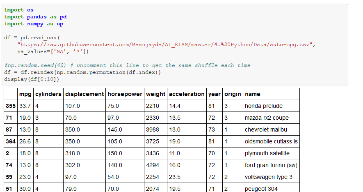The width and height of the screenshot is (363, 192).
Task: Click displacement value 107.0
Action: click(x=84, y=106)
